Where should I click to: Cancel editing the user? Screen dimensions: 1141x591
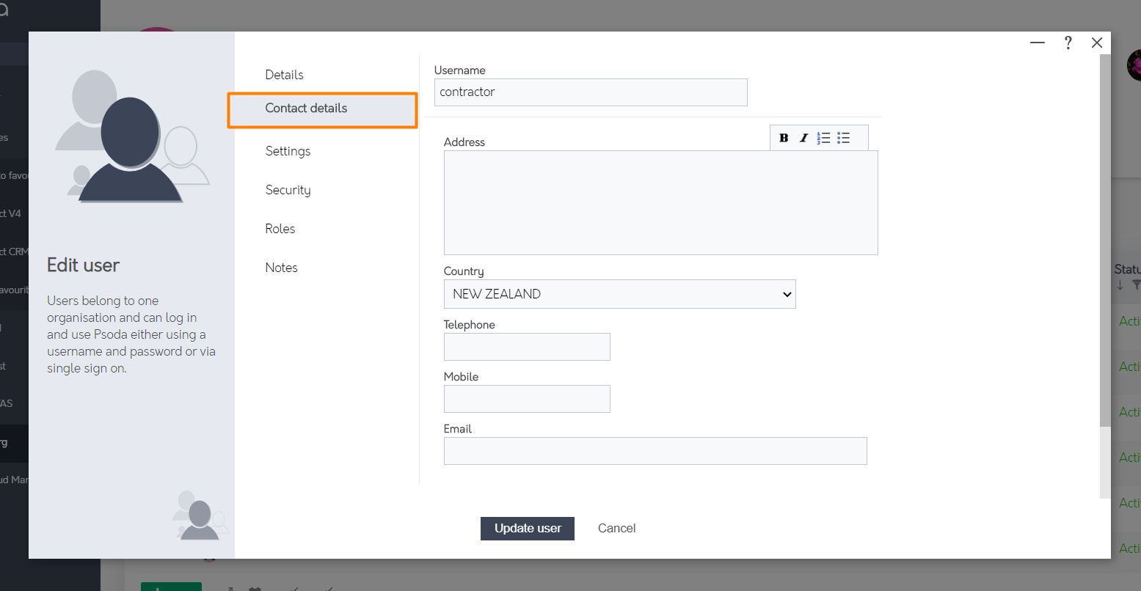pyautogui.click(x=616, y=528)
